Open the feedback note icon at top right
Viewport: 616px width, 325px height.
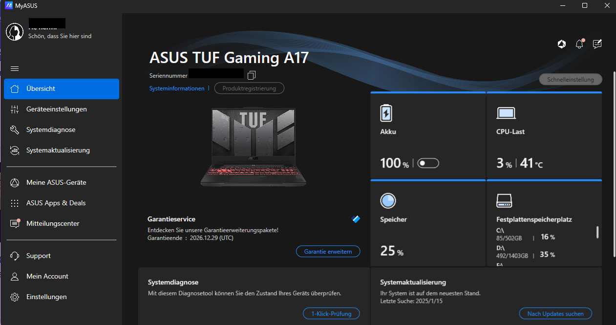tap(597, 44)
